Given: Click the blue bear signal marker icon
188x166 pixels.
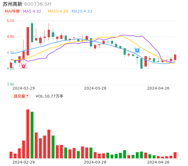Looking at the screenshot, I should (137, 50).
